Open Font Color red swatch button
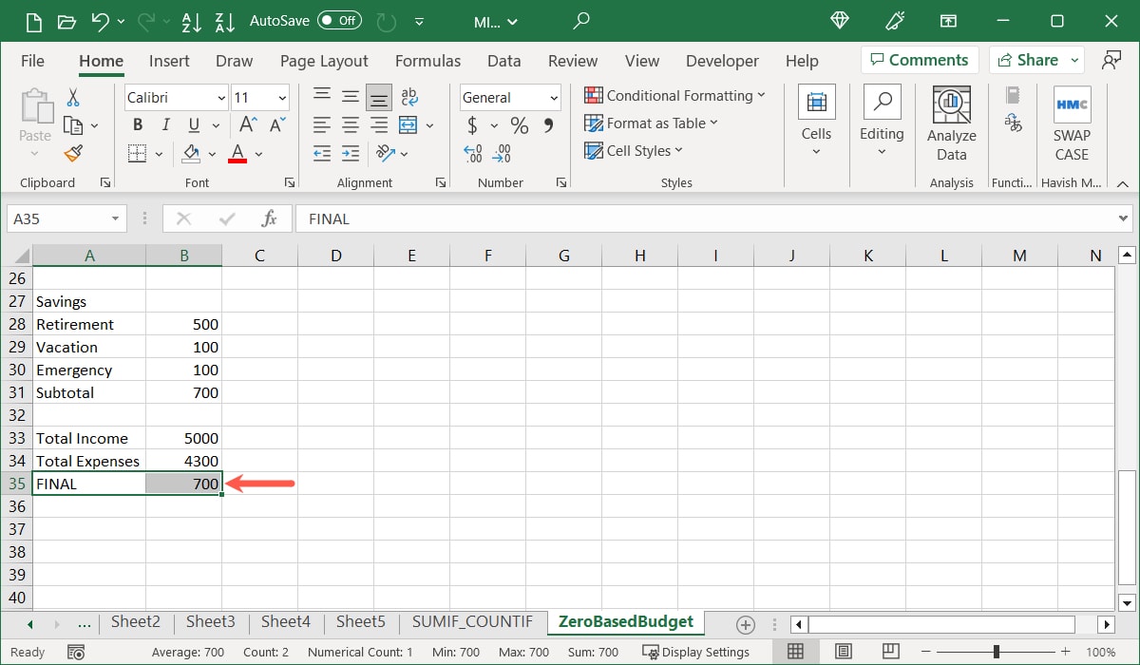The width and height of the screenshot is (1140, 665). [237, 153]
